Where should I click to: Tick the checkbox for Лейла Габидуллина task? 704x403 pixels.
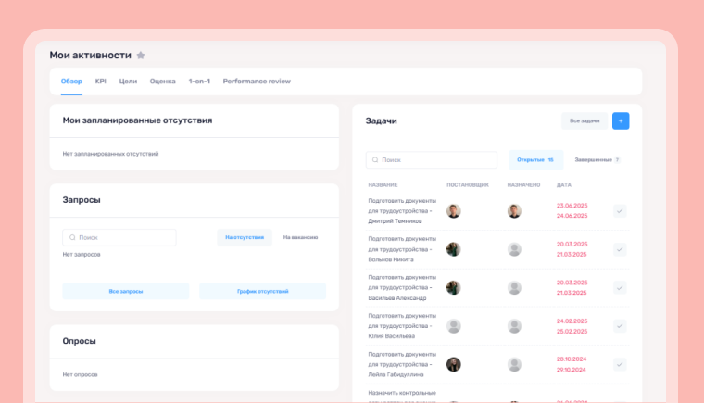tap(620, 364)
